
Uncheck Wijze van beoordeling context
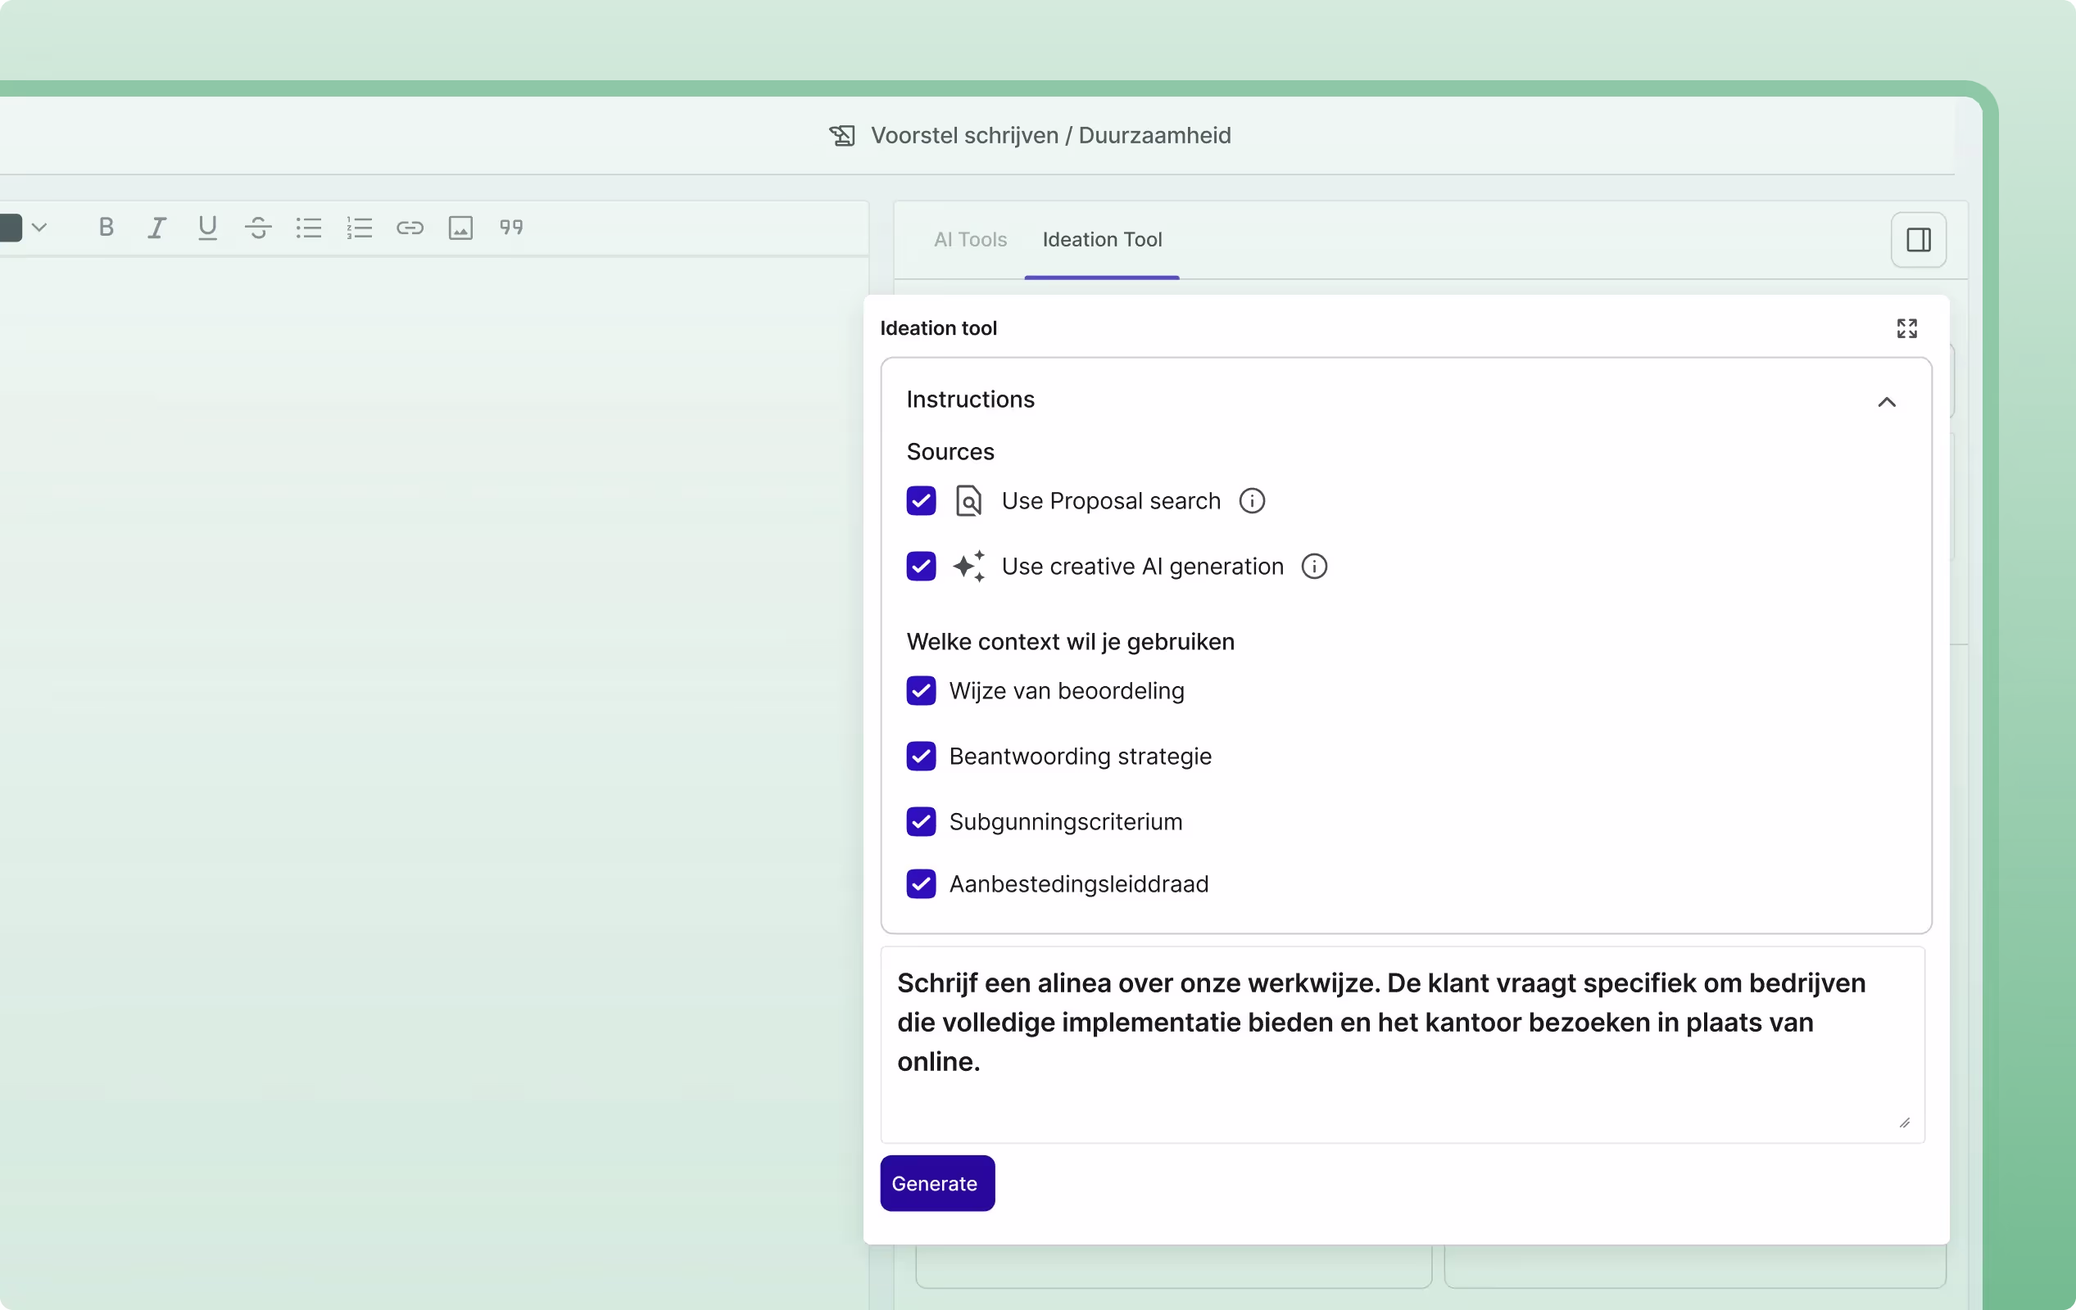921,690
